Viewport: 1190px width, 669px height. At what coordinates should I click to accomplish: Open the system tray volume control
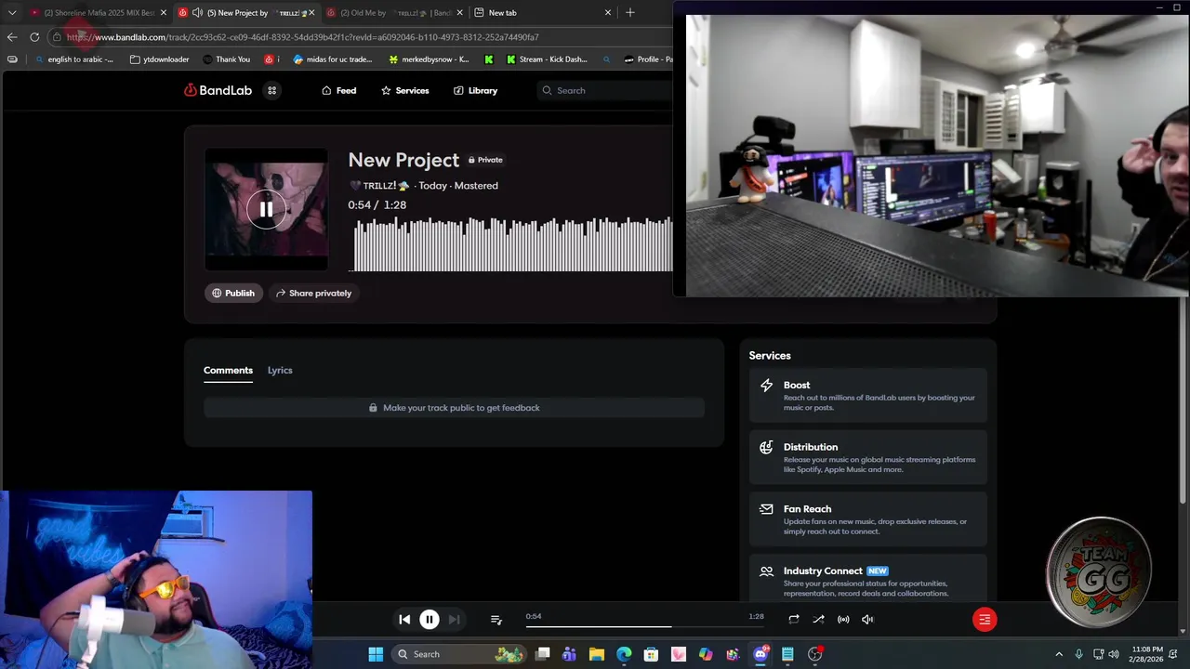tap(1114, 654)
